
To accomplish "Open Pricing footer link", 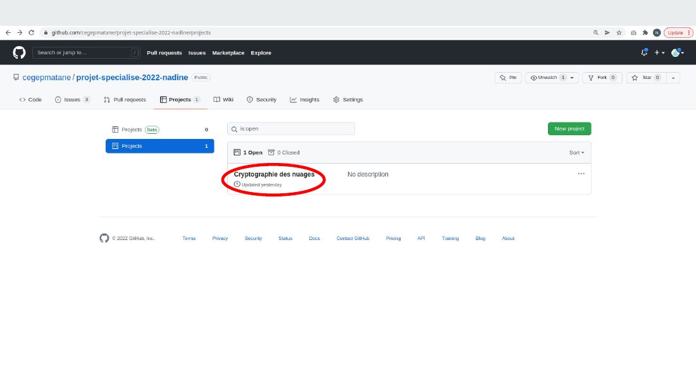I will [394, 239].
